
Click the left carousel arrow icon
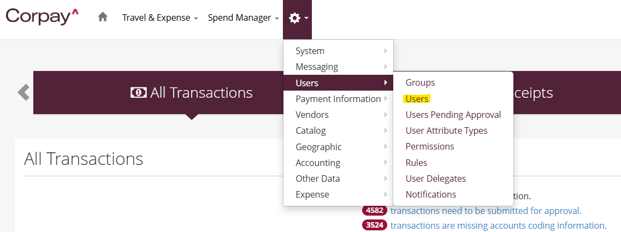pos(23,92)
